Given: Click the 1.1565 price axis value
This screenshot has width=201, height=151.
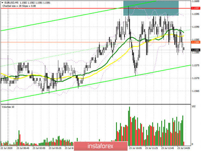Looking at the screenshot, I should [195, 91].
